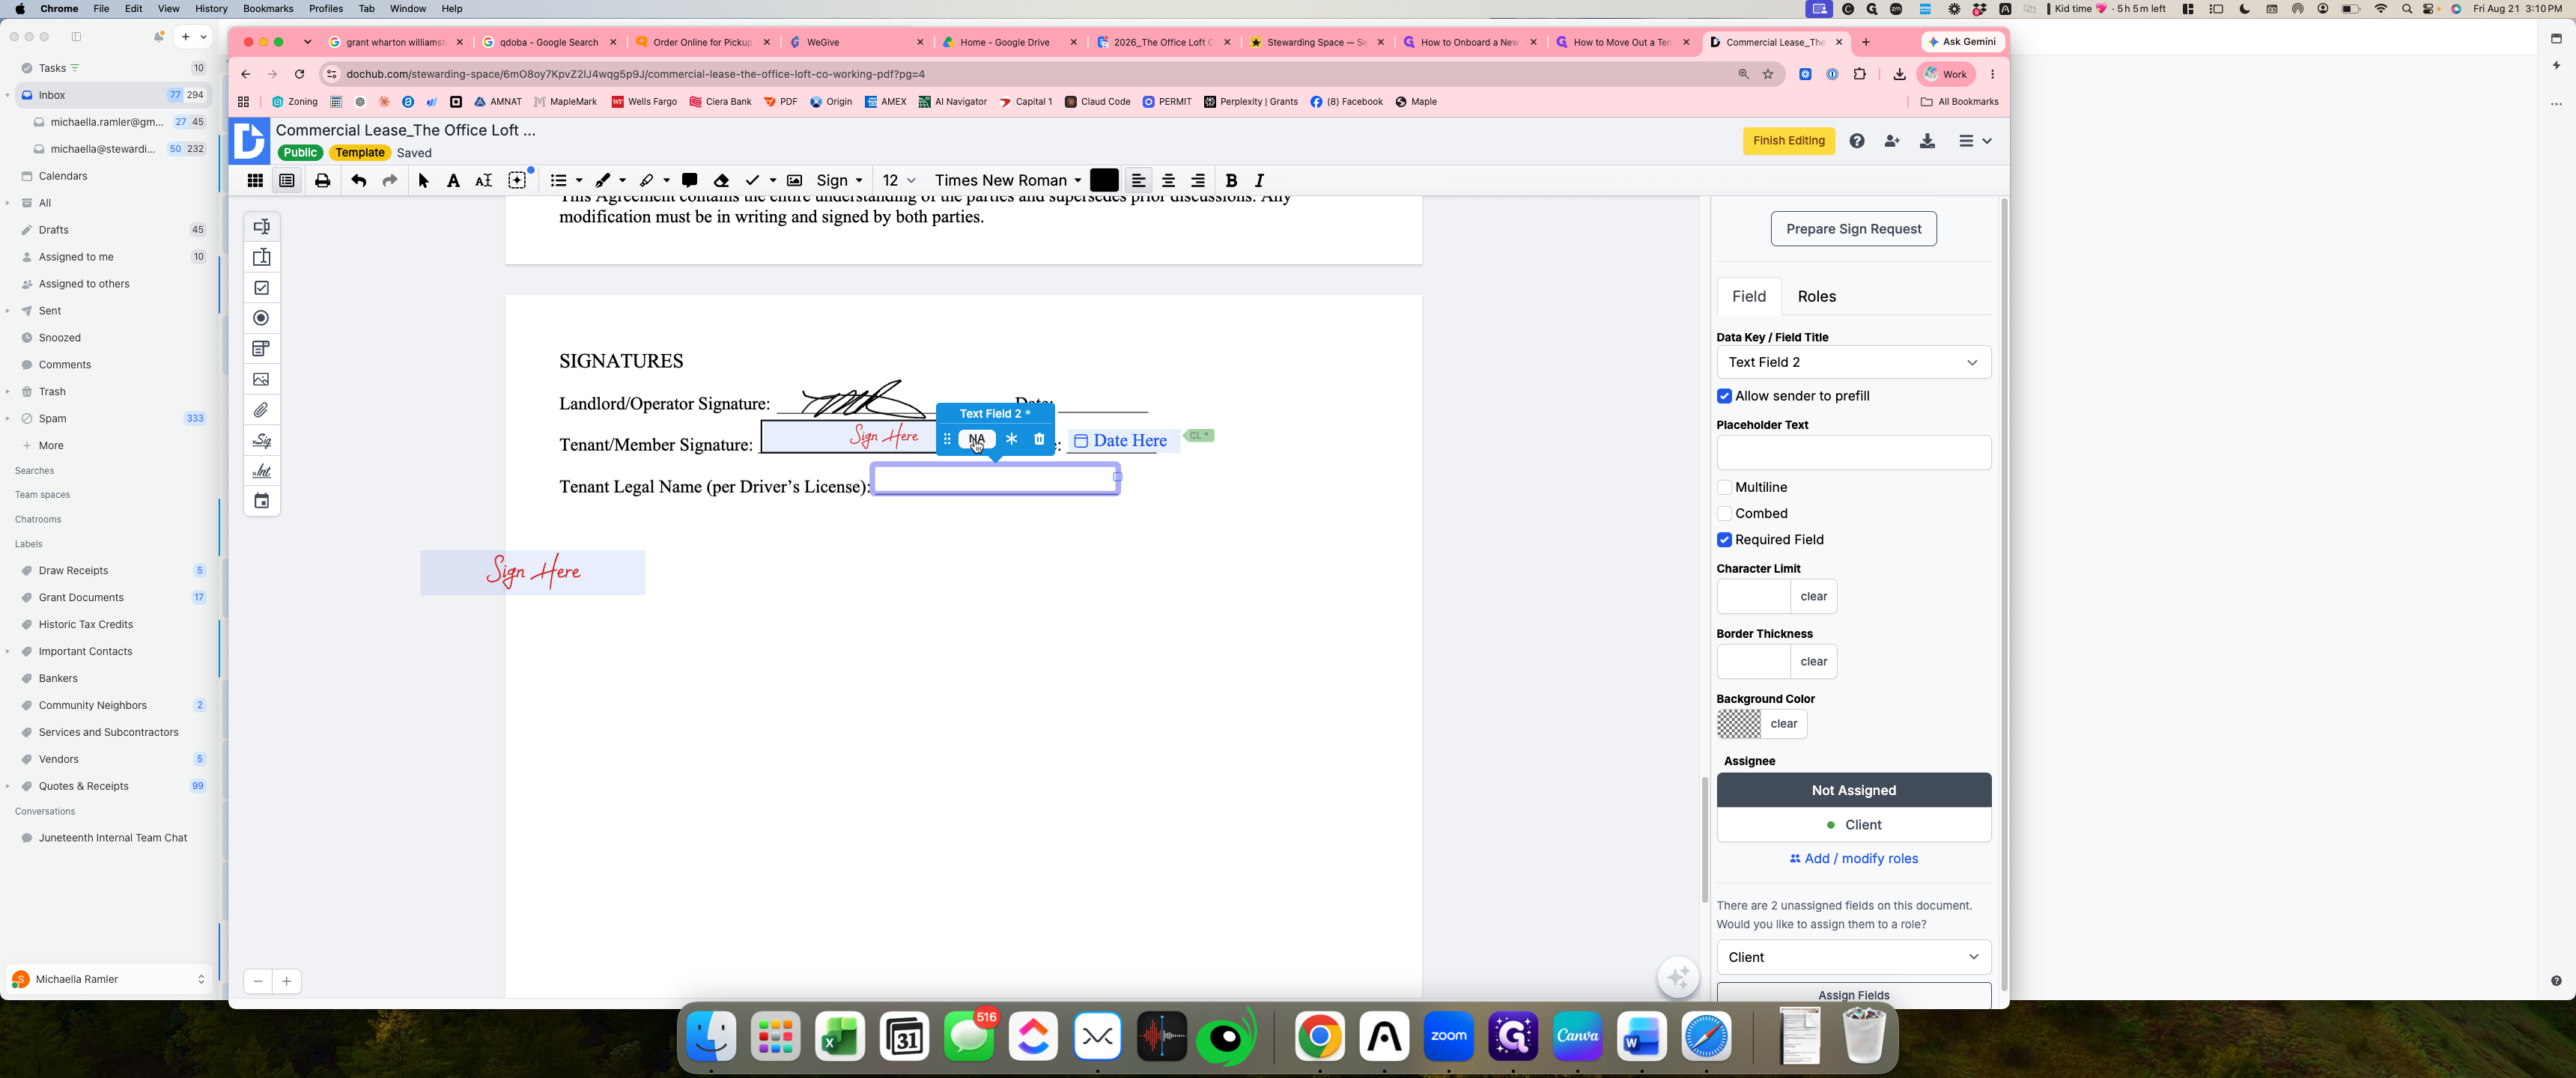Open the help question mark icon
Screen dimensions: 2576x1078
(1857, 141)
